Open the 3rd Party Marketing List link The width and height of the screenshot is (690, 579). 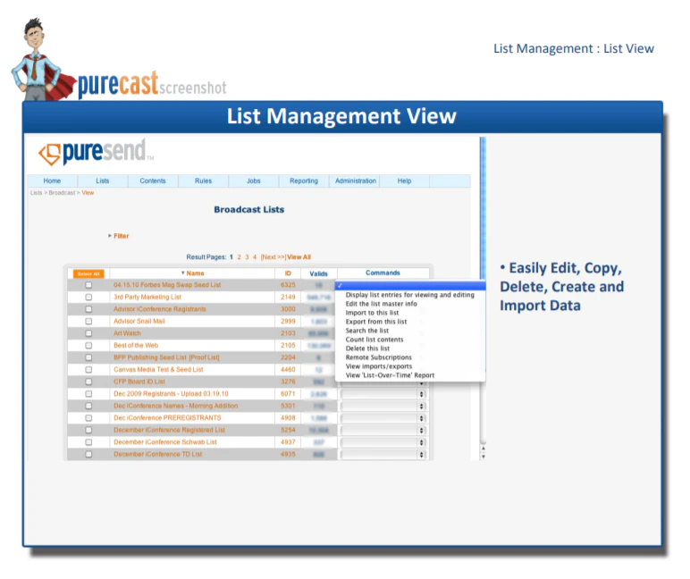point(147,297)
